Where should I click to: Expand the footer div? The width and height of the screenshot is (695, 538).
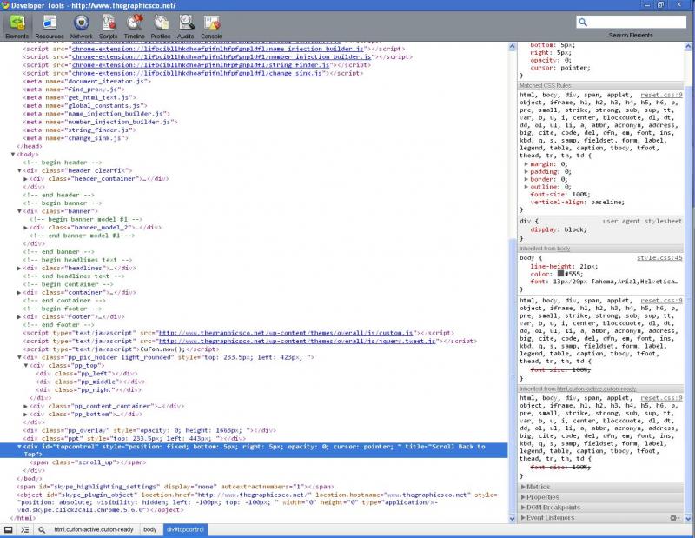[x=19, y=317]
